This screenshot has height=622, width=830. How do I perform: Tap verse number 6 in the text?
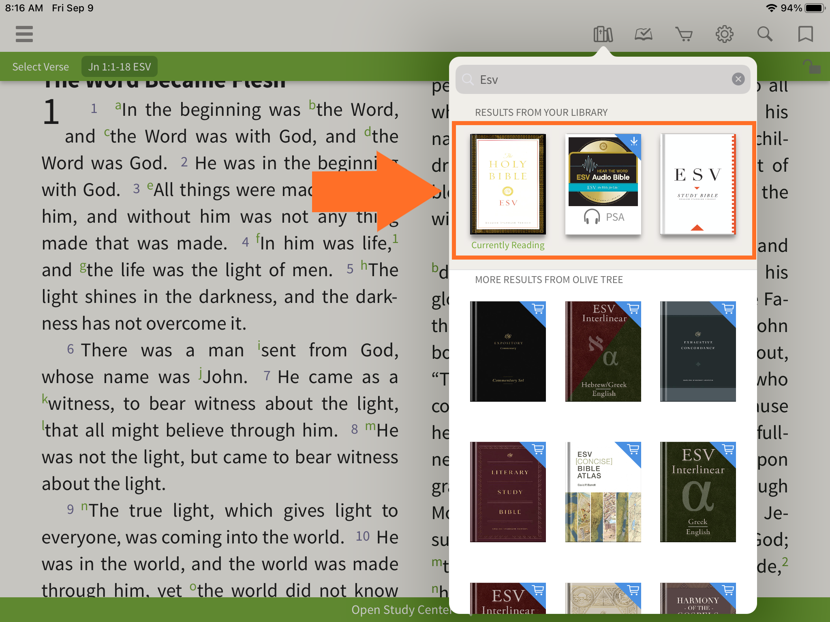[71, 349]
